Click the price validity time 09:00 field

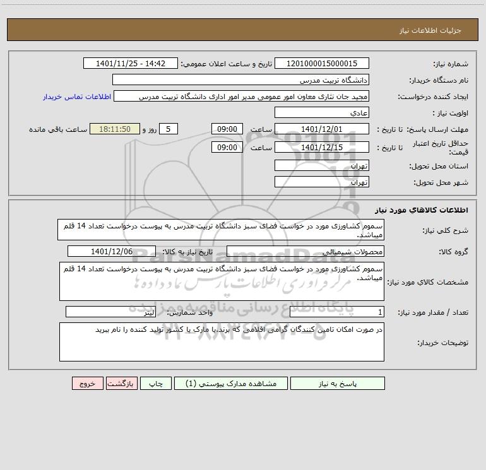tap(227, 147)
